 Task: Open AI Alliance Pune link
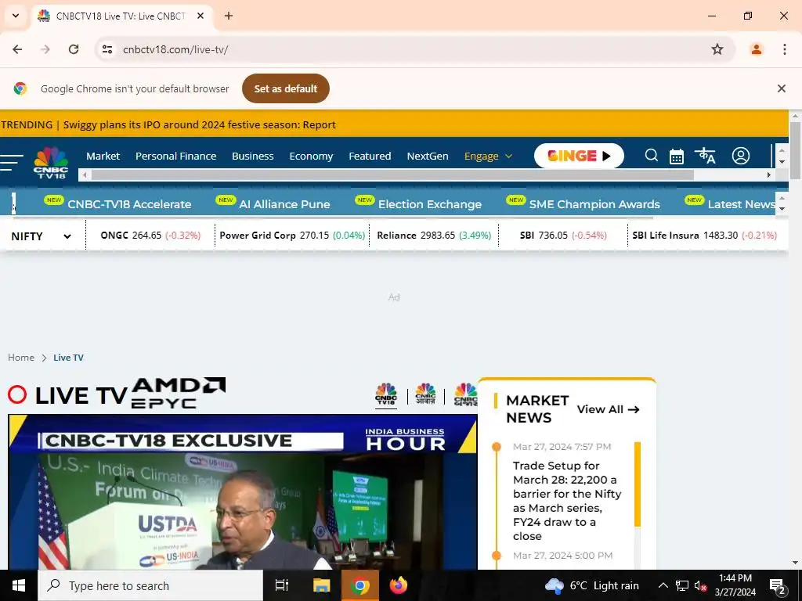tap(284, 204)
